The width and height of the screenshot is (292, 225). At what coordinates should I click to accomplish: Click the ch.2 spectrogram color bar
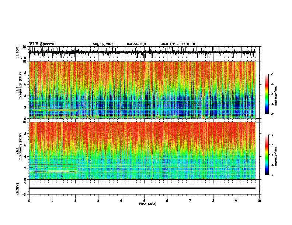267,155
